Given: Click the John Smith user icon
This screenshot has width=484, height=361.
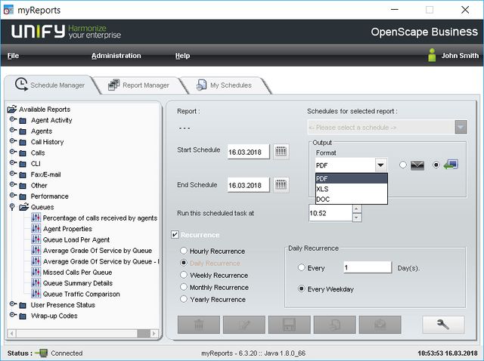Looking at the screenshot, I should 433,55.
